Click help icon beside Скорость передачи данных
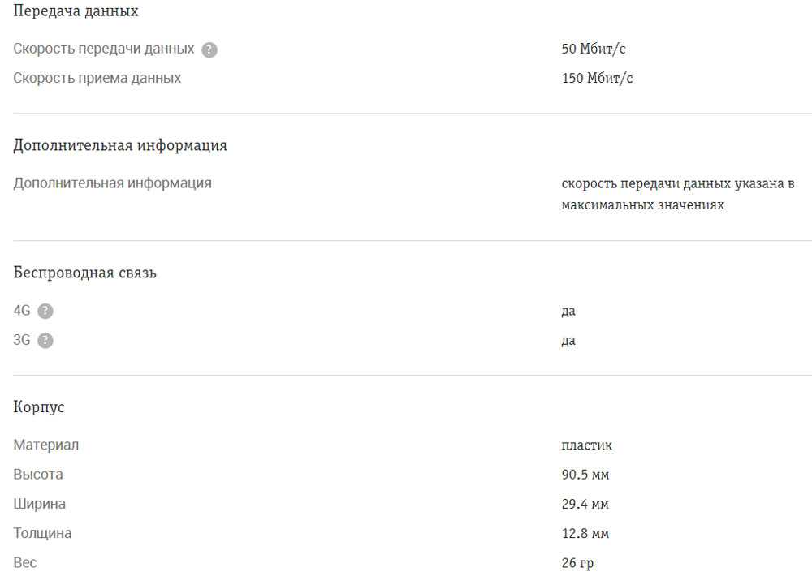 (x=209, y=49)
